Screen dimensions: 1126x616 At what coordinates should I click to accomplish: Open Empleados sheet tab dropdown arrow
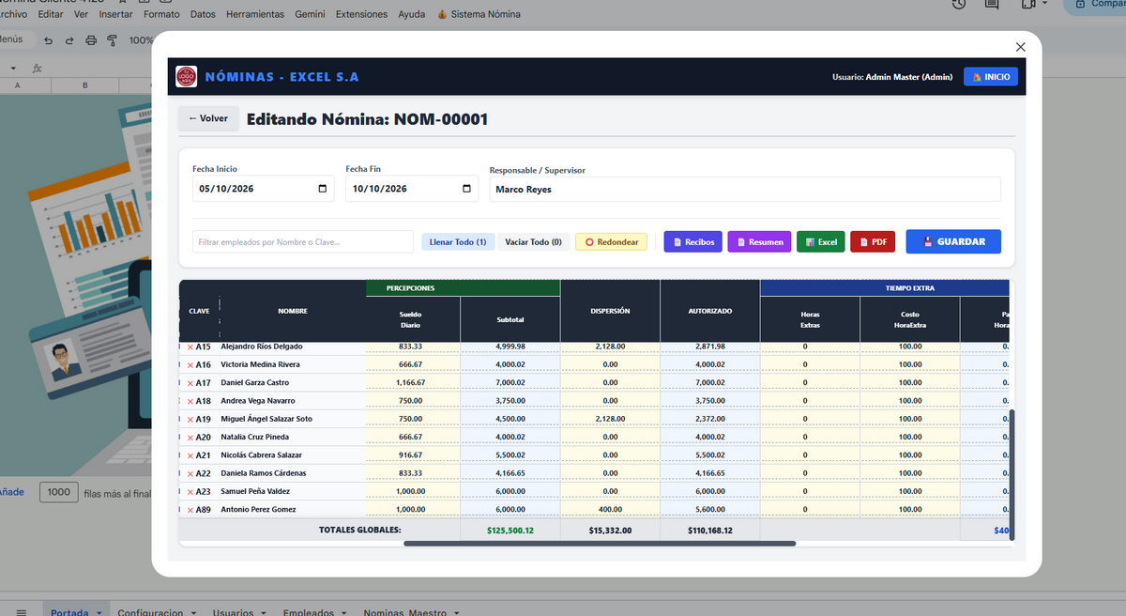(x=343, y=612)
